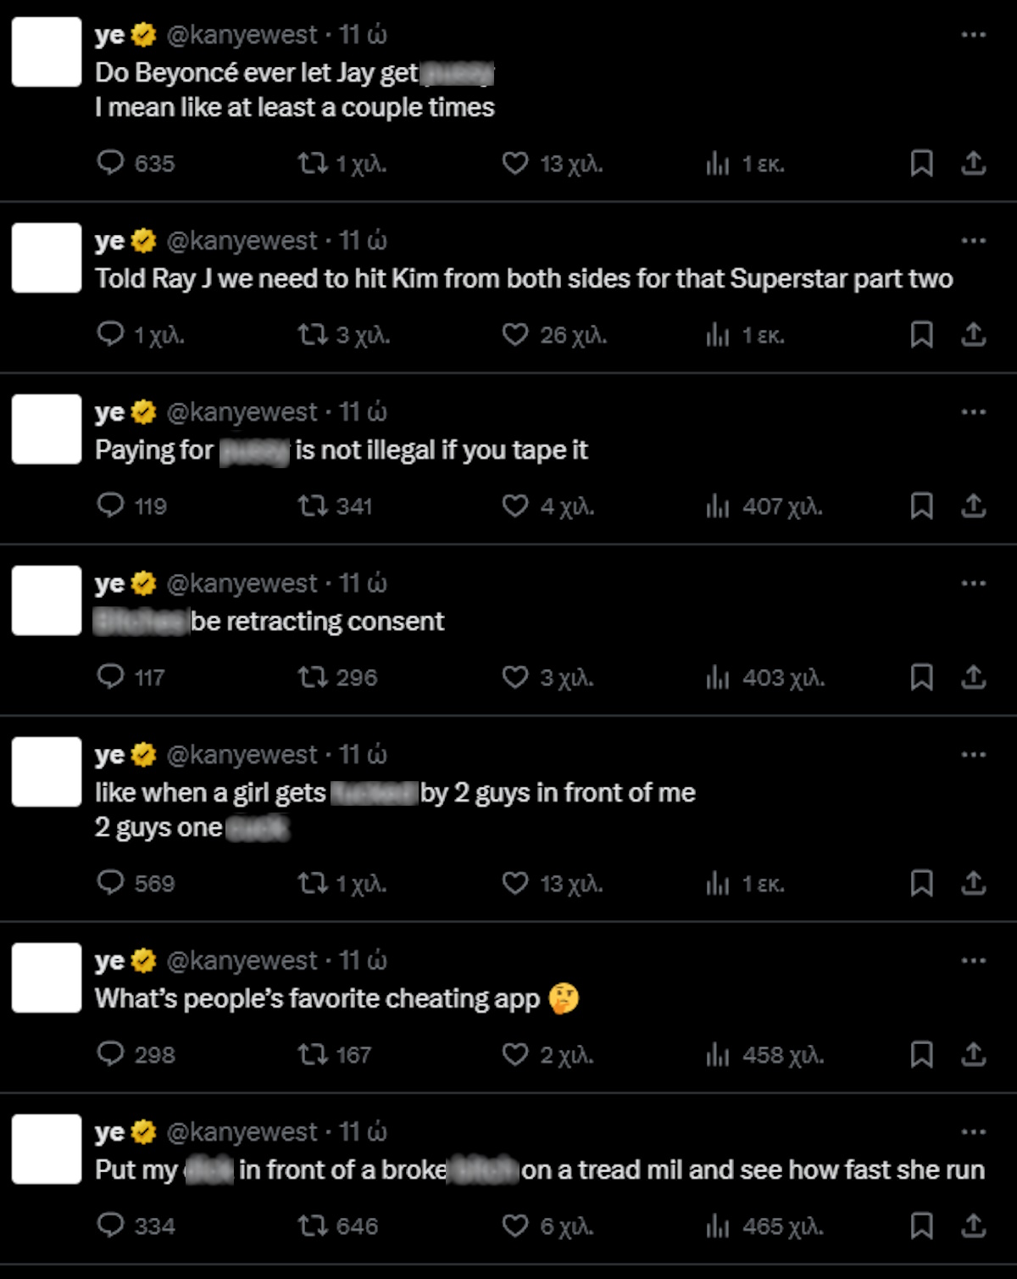Share the Ray J Superstar tweet
Screen dimensions: 1017x1279
click(974, 335)
